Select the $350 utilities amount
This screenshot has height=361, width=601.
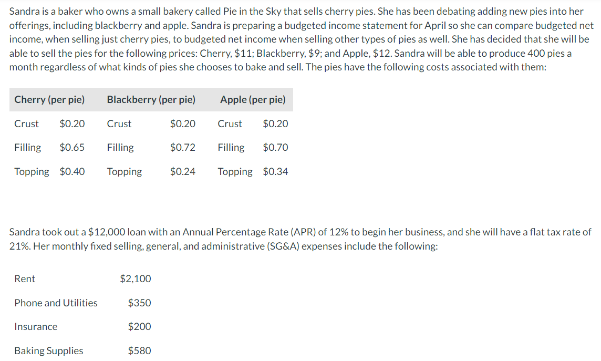pos(139,303)
